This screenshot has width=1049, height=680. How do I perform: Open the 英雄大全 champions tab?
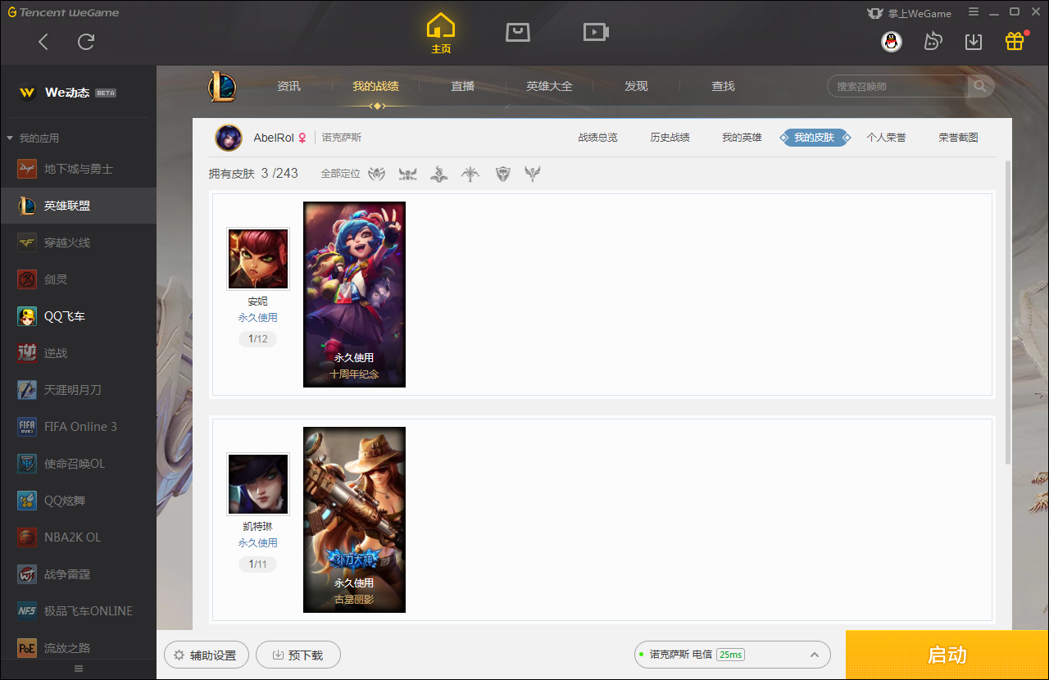549,86
